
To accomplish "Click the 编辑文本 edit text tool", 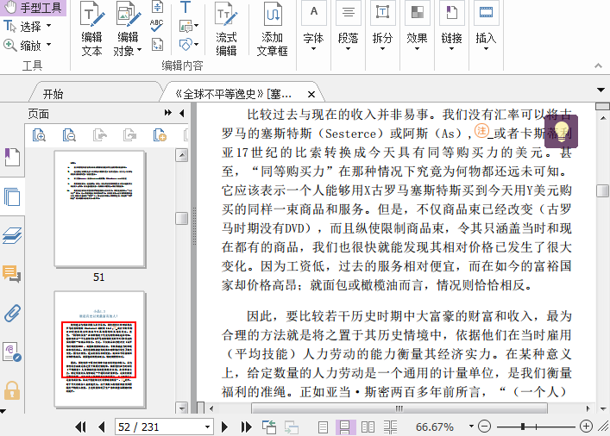I will pyautogui.click(x=91, y=29).
